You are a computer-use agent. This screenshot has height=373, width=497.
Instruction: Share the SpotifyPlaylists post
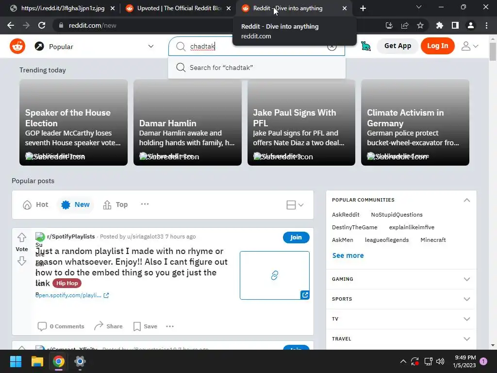(x=108, y=326)
